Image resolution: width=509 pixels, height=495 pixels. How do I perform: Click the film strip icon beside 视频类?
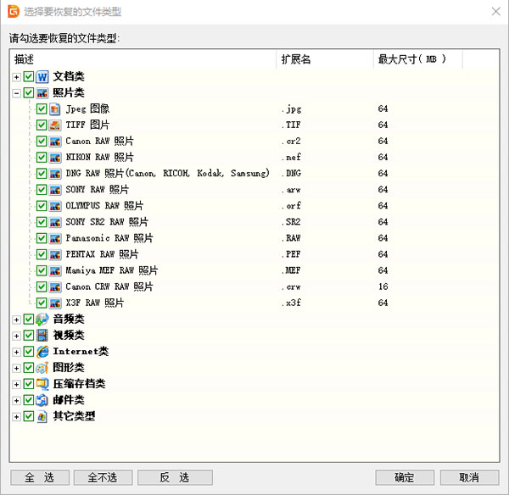pos(42,336)
